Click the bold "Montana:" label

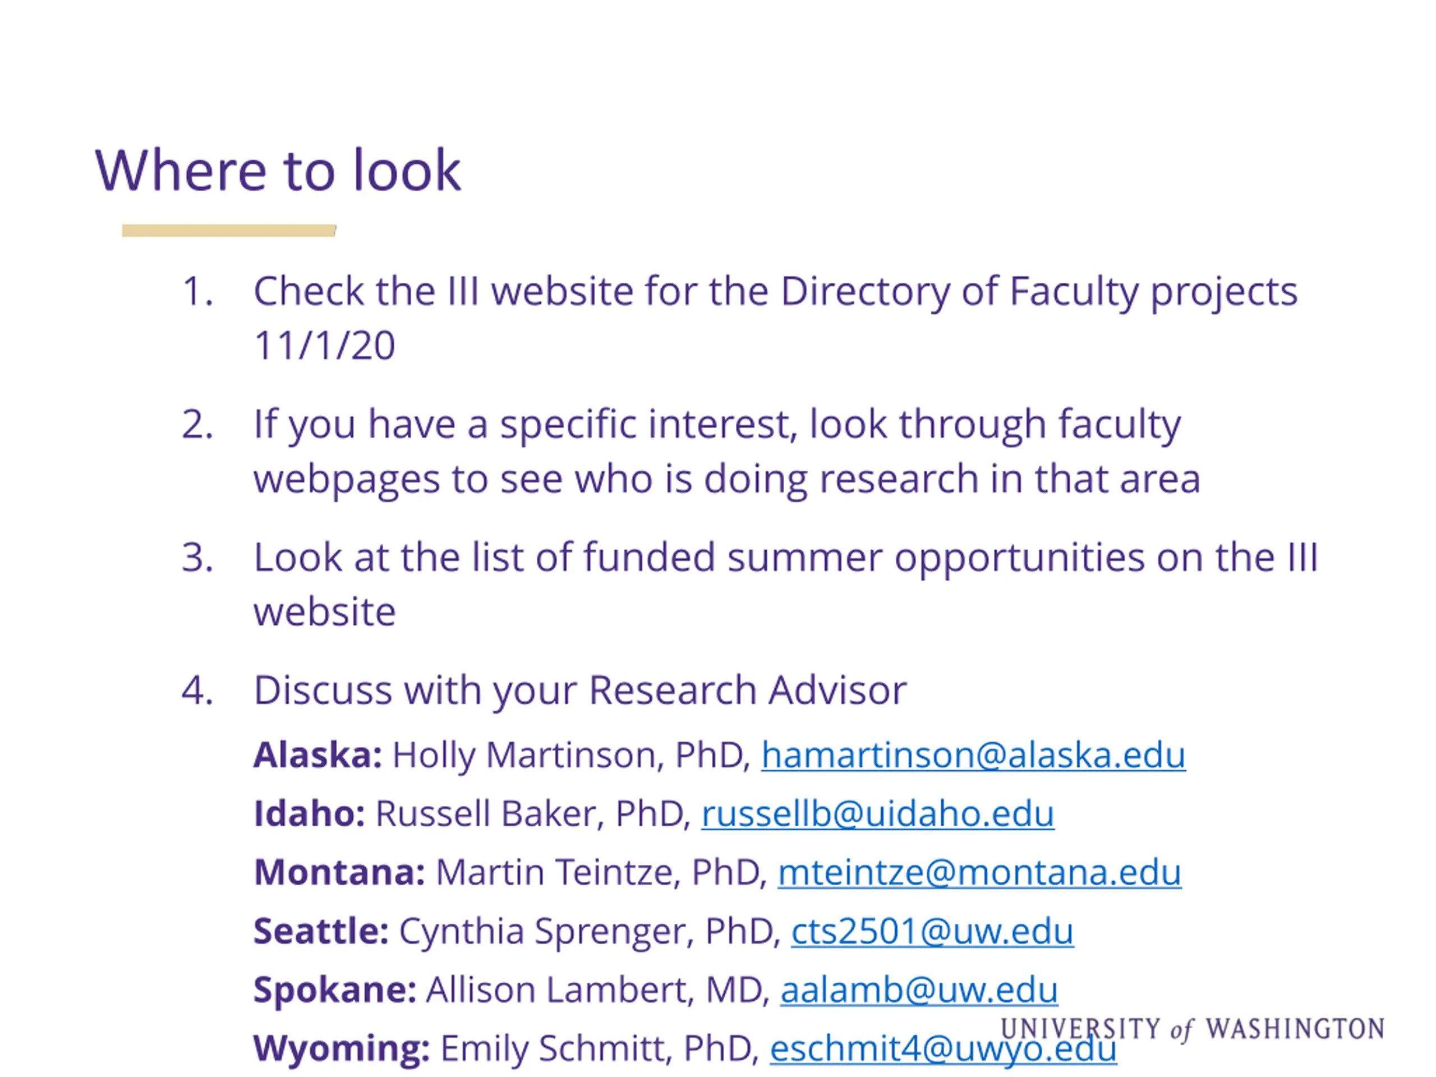point(339,872)
